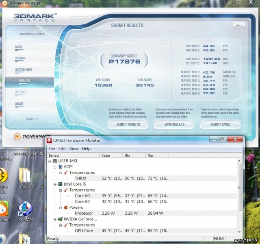The width and height of the screenshot is (260, 244).
Task: Click the Value column header
Action: [111, 155]
